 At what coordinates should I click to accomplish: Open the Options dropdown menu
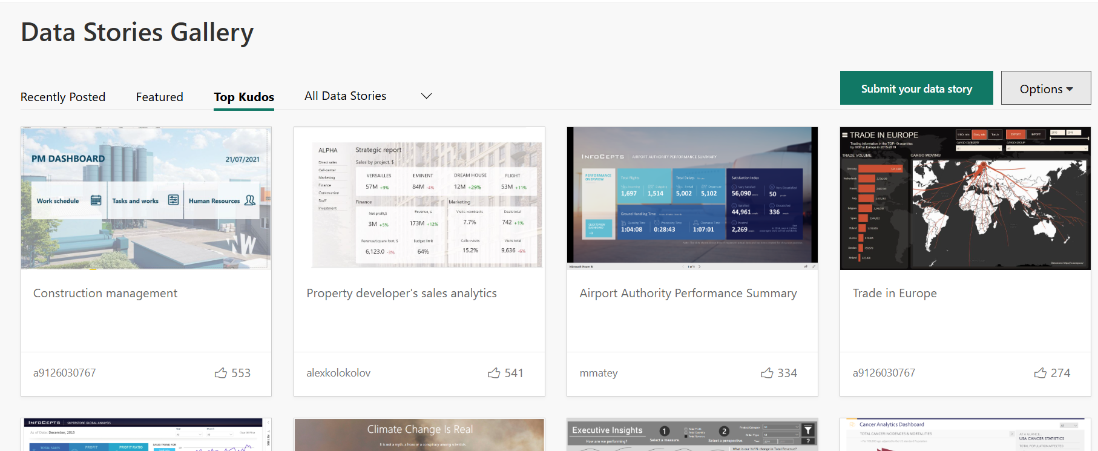coord(1046,88)
